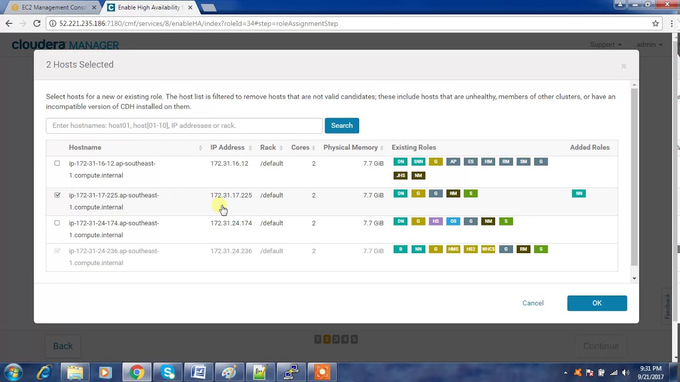Image resolution: width=680 pixels, height=382 pixels.
Task: Confirm host selection with OK
Action: pos(597,303)
